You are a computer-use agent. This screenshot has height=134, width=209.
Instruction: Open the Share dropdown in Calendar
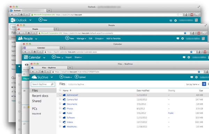(x=78, y=57)
